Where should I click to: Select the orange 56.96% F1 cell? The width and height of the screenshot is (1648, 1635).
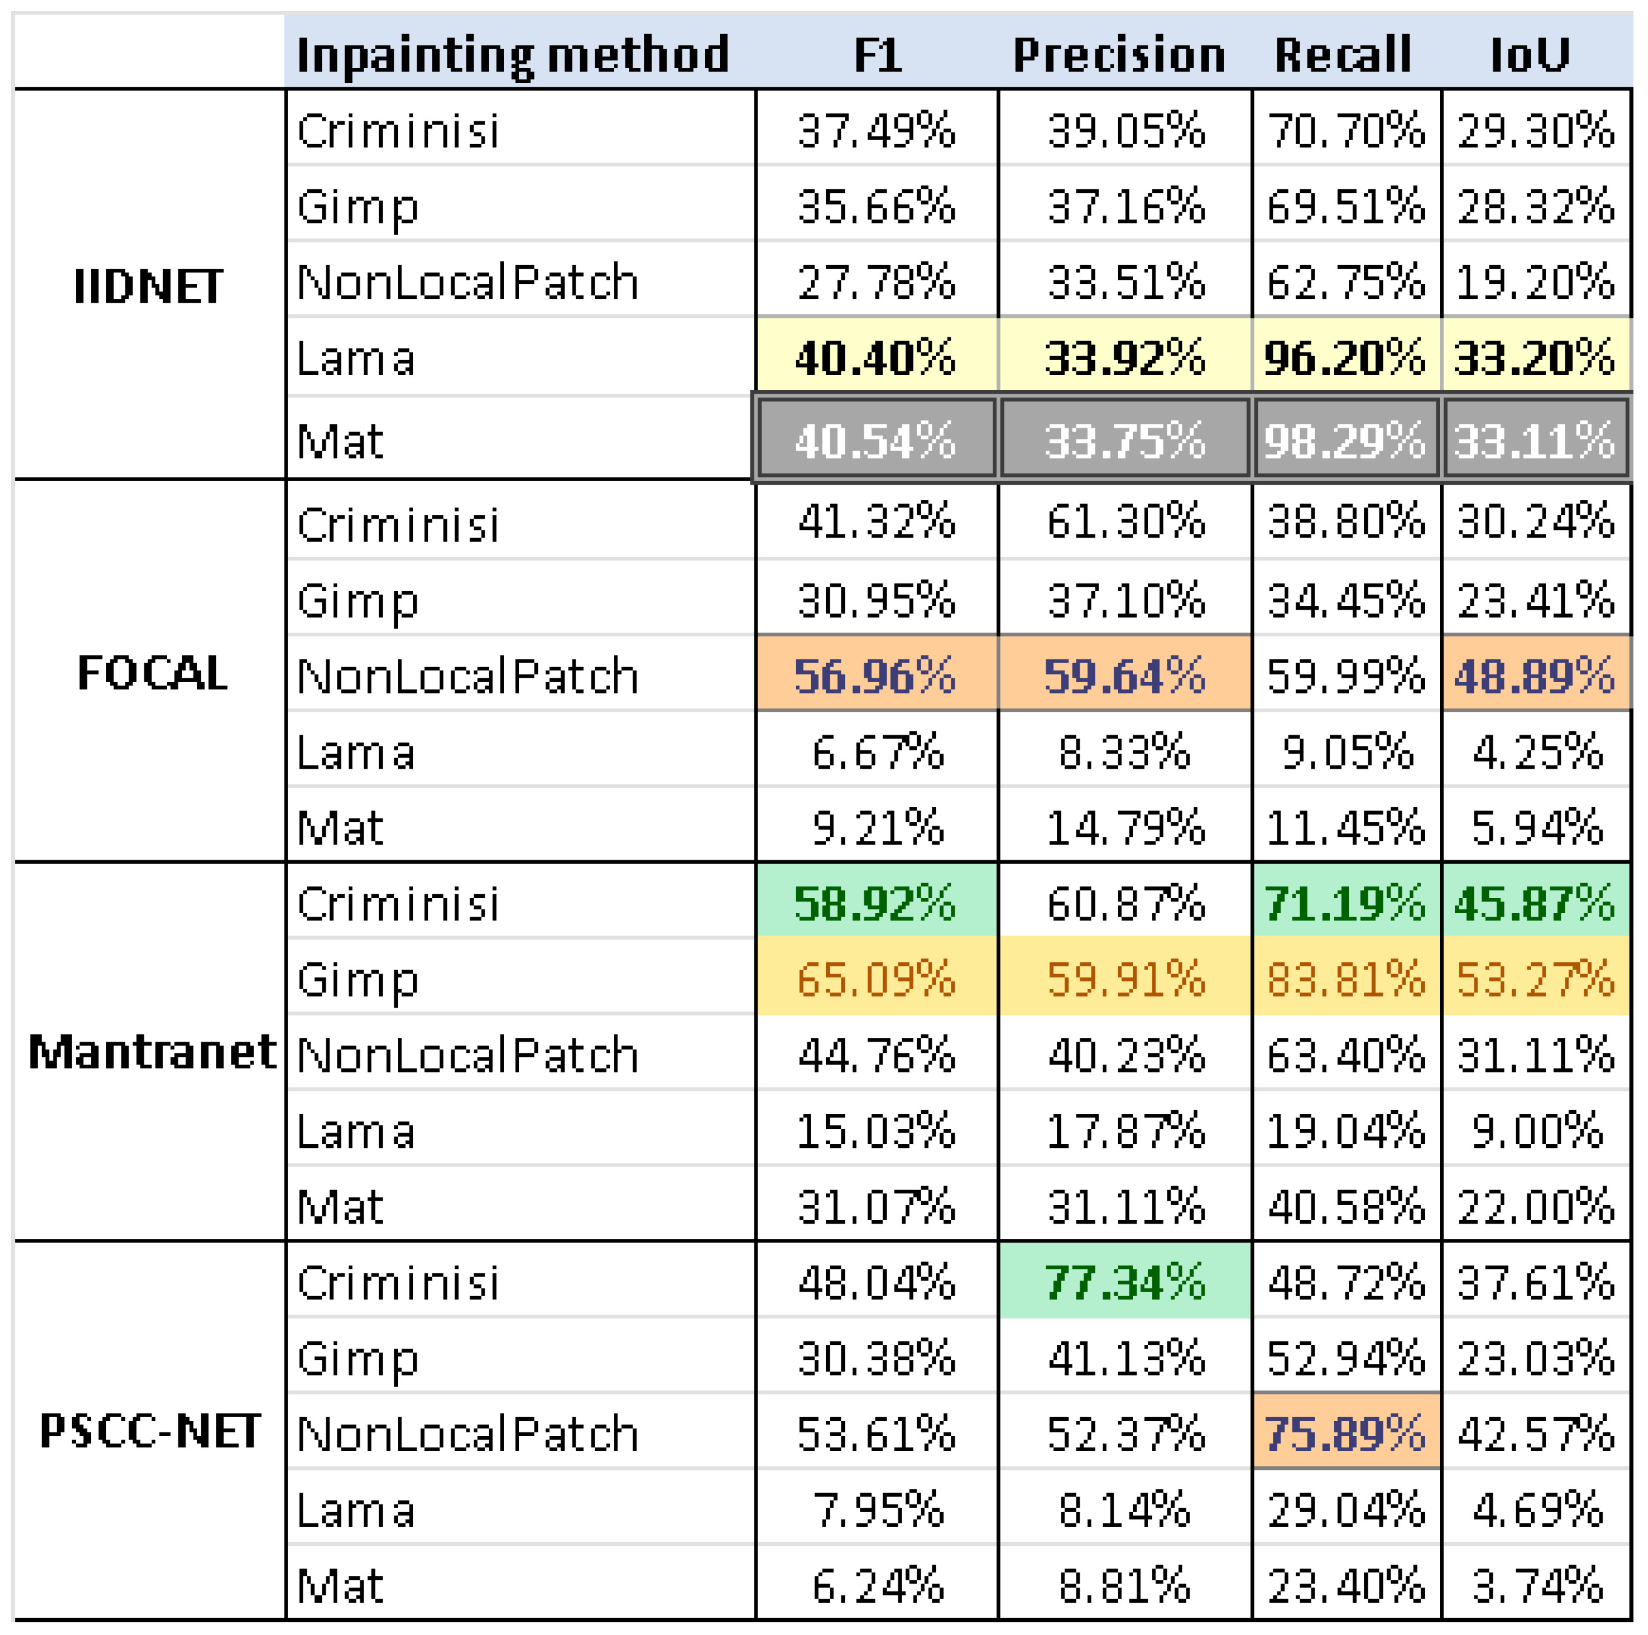875,675
